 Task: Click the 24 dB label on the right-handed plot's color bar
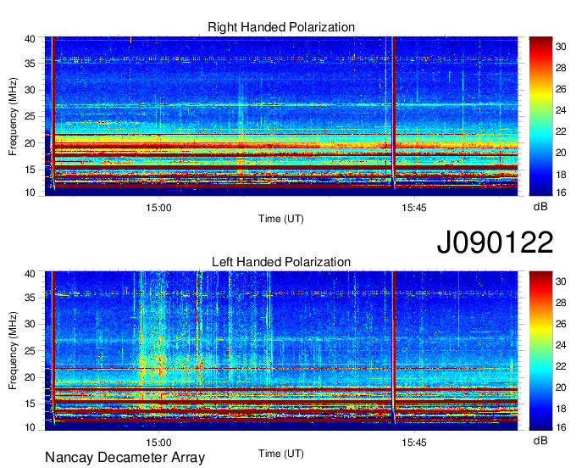coord(561,110)
